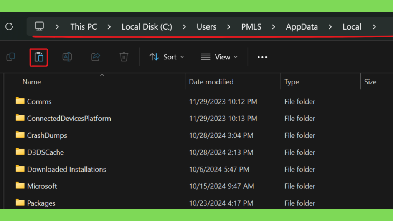393x221 pixels.
Task: Click the Share icon in toolbar
Action: tap(96, 57)
